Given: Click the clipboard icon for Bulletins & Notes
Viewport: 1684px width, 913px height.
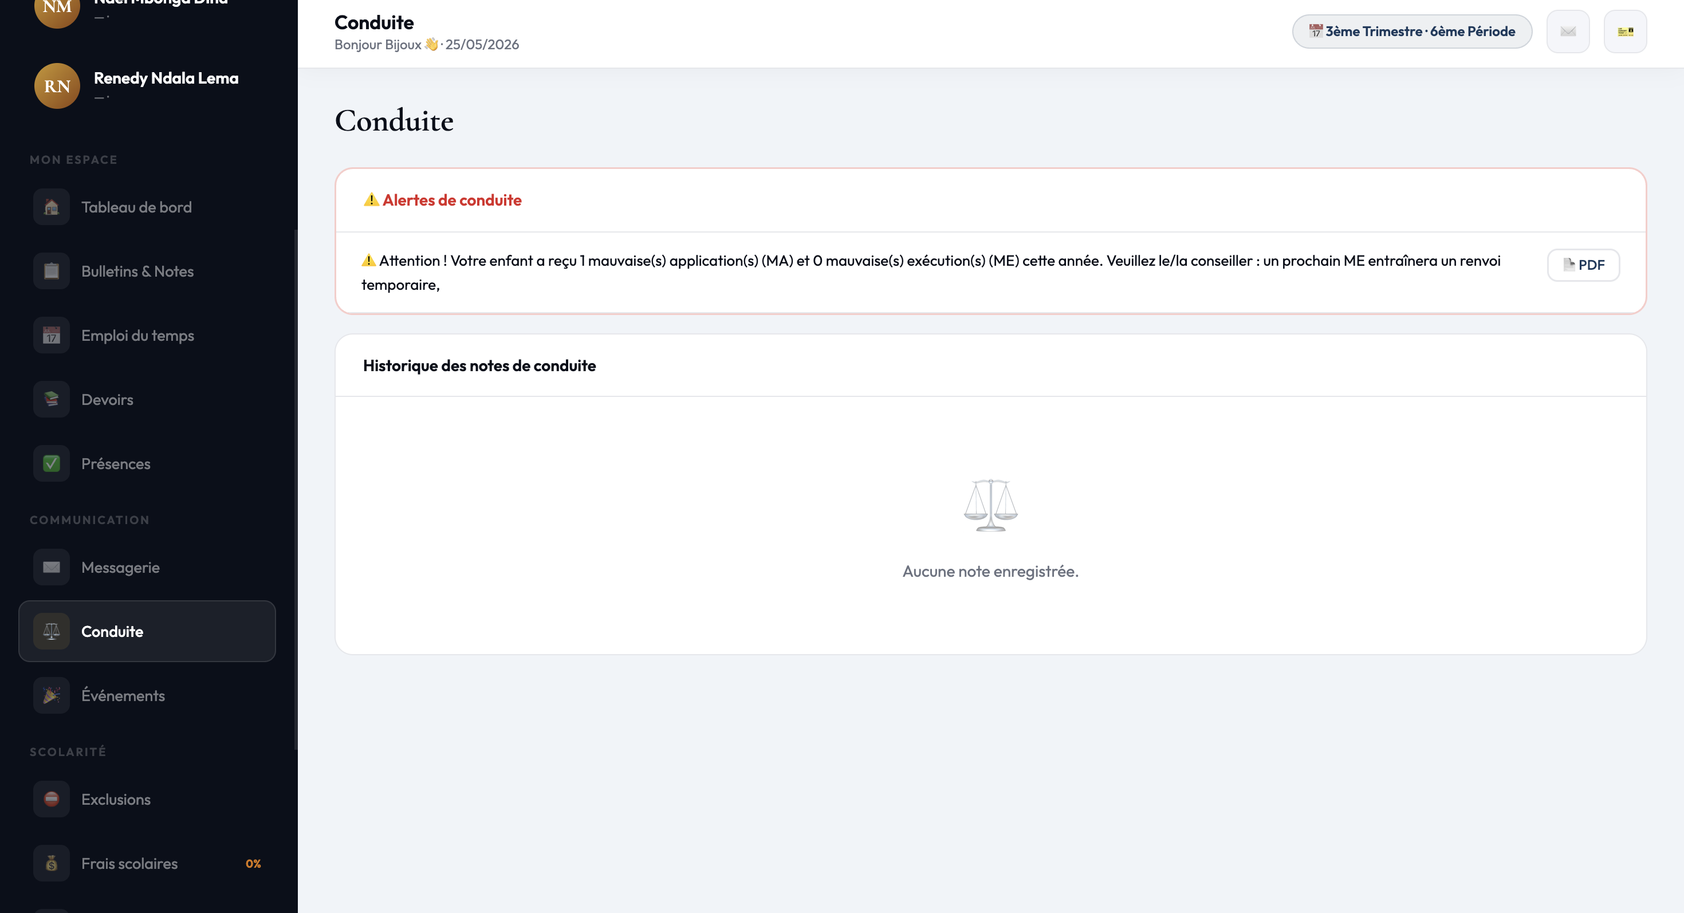Looking at the screenshot, I should coord(51,271).
